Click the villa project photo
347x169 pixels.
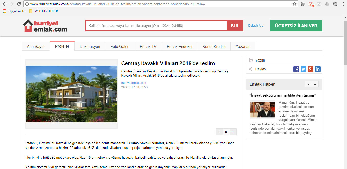click(x=72, y=94)
